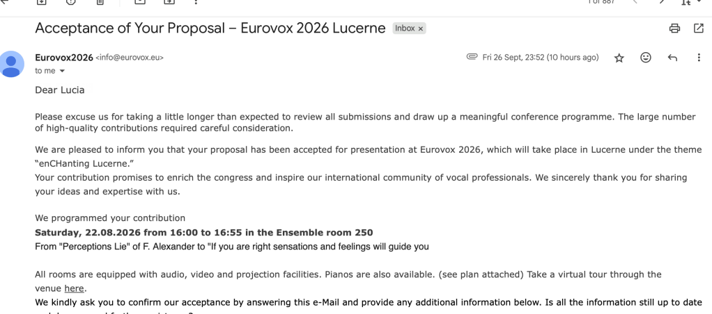Click the reply arrow icon

point(672,58)
